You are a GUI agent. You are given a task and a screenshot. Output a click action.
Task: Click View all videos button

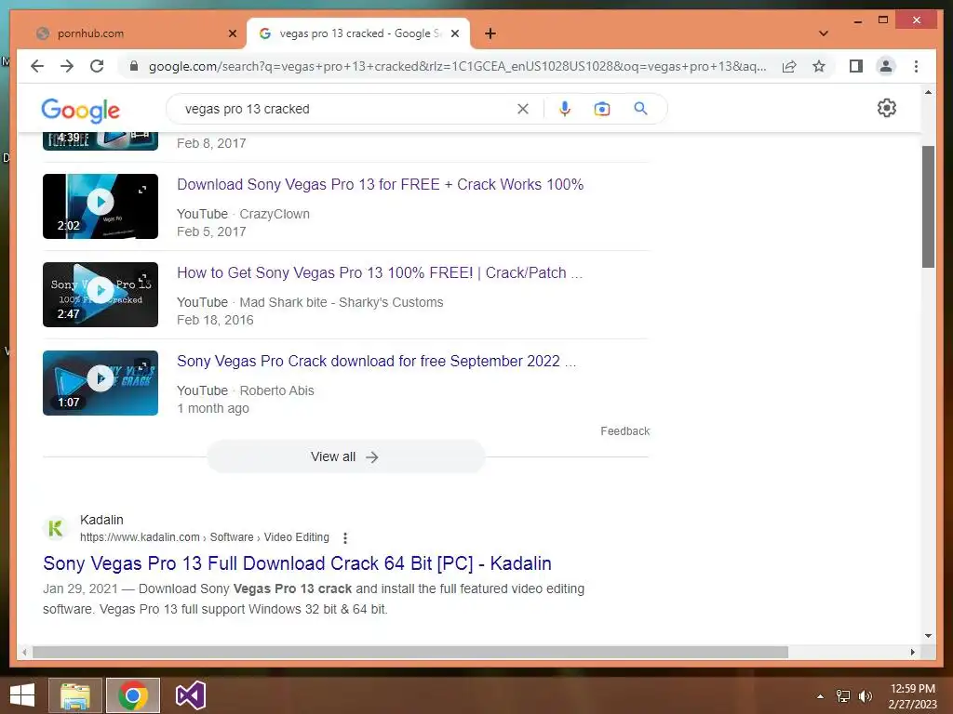346,457
